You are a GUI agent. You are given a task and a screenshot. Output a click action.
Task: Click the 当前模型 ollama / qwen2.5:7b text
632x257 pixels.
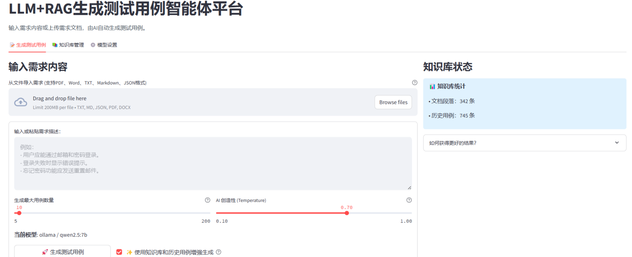coord(51,235)
